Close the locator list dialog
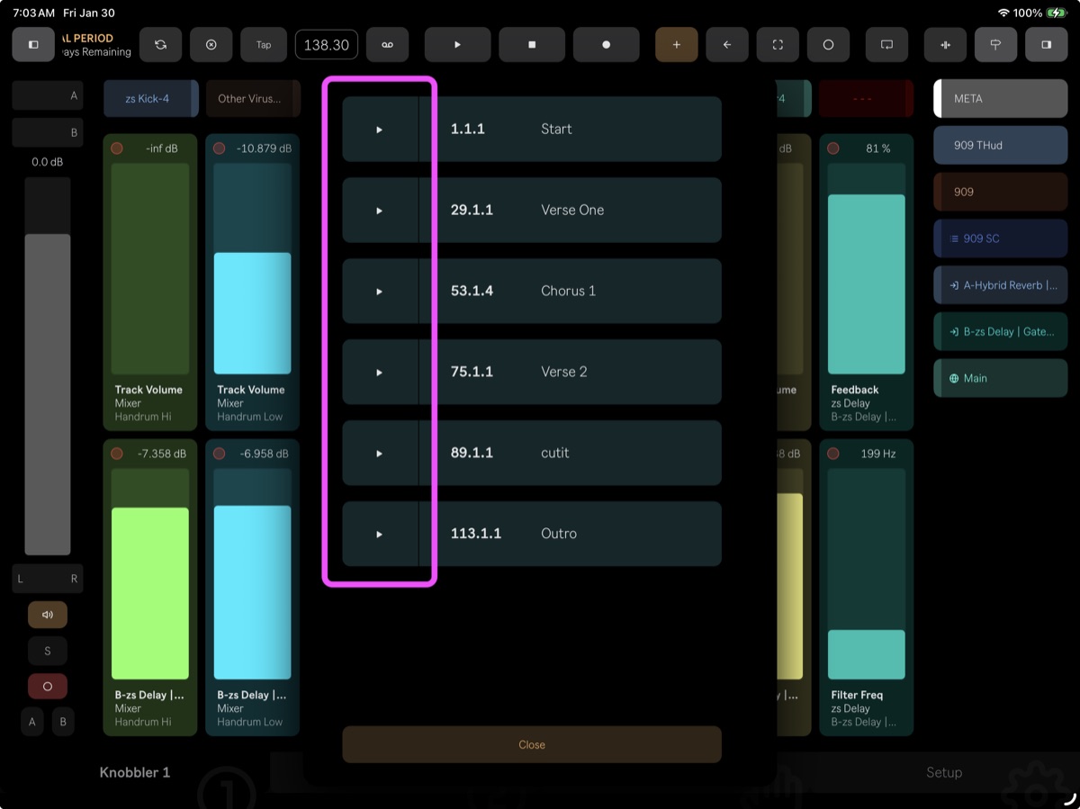This screenshot has height=809, width=1080. [x=532, y=745]
